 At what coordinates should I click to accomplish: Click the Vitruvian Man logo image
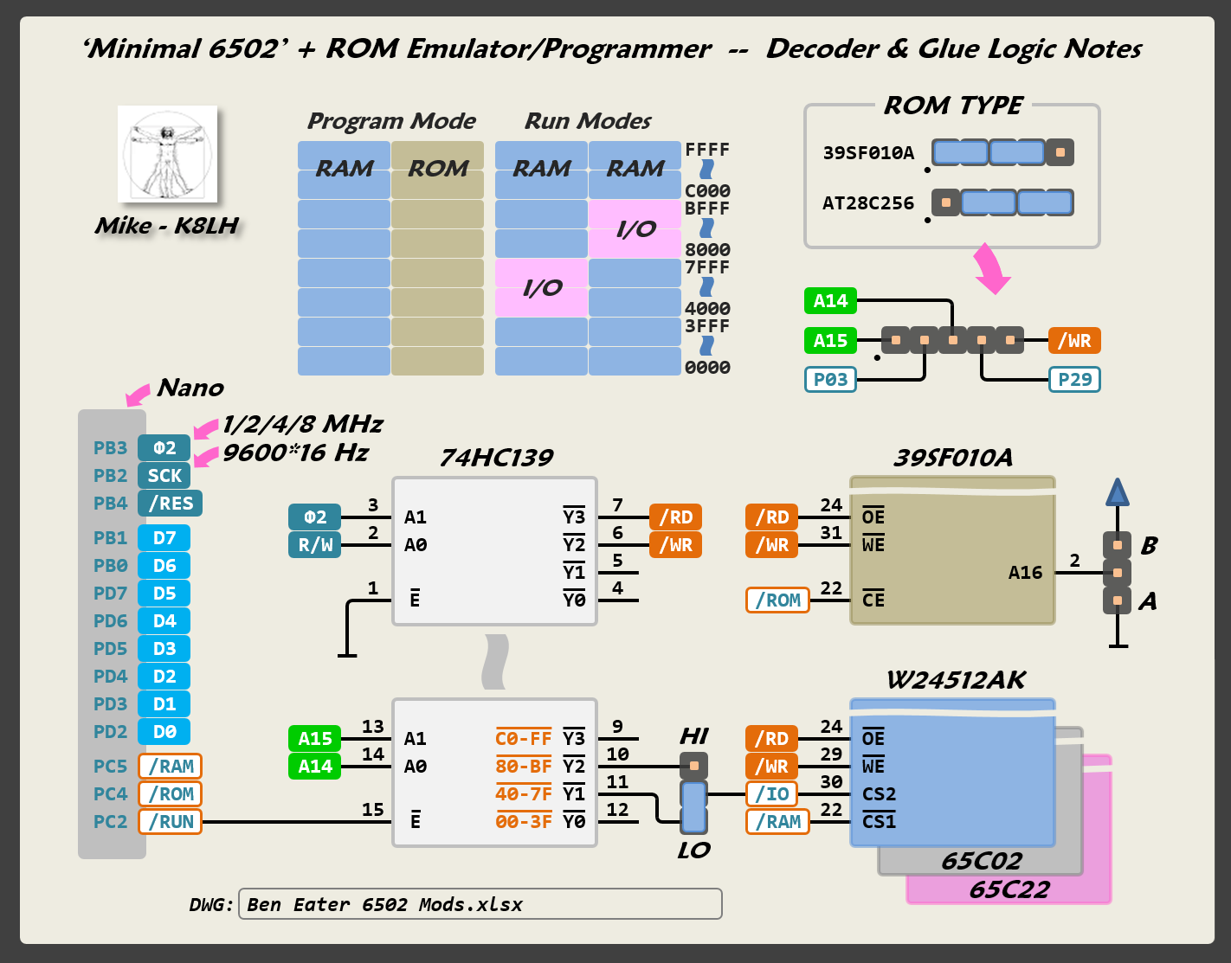pos(167,154)
